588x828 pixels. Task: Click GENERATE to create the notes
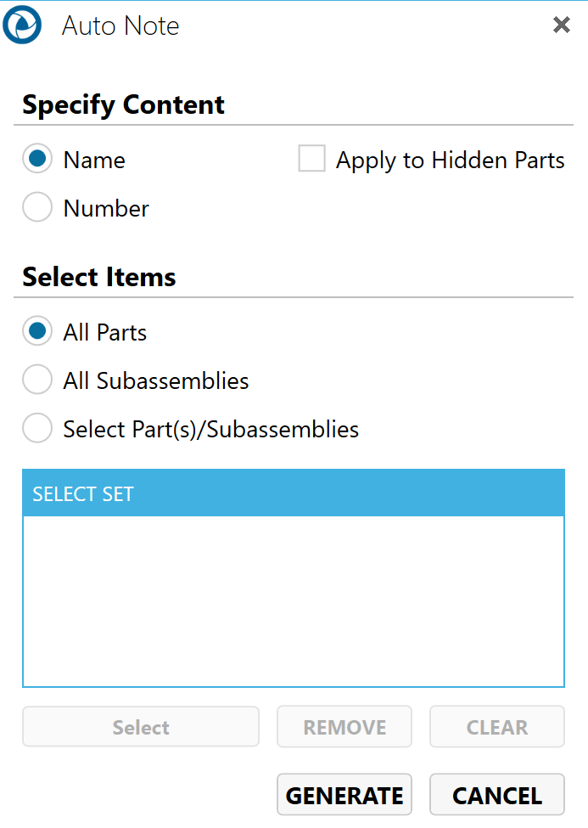[x=344, y=796]
